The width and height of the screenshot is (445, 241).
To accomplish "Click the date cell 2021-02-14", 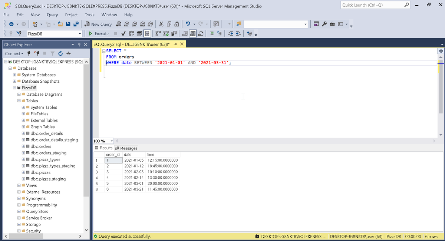I will pyautogui.click(x=134, y=178).
